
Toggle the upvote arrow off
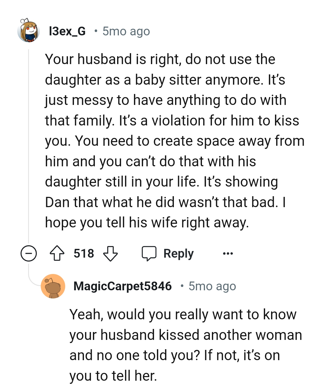click(x=57, y=253)
